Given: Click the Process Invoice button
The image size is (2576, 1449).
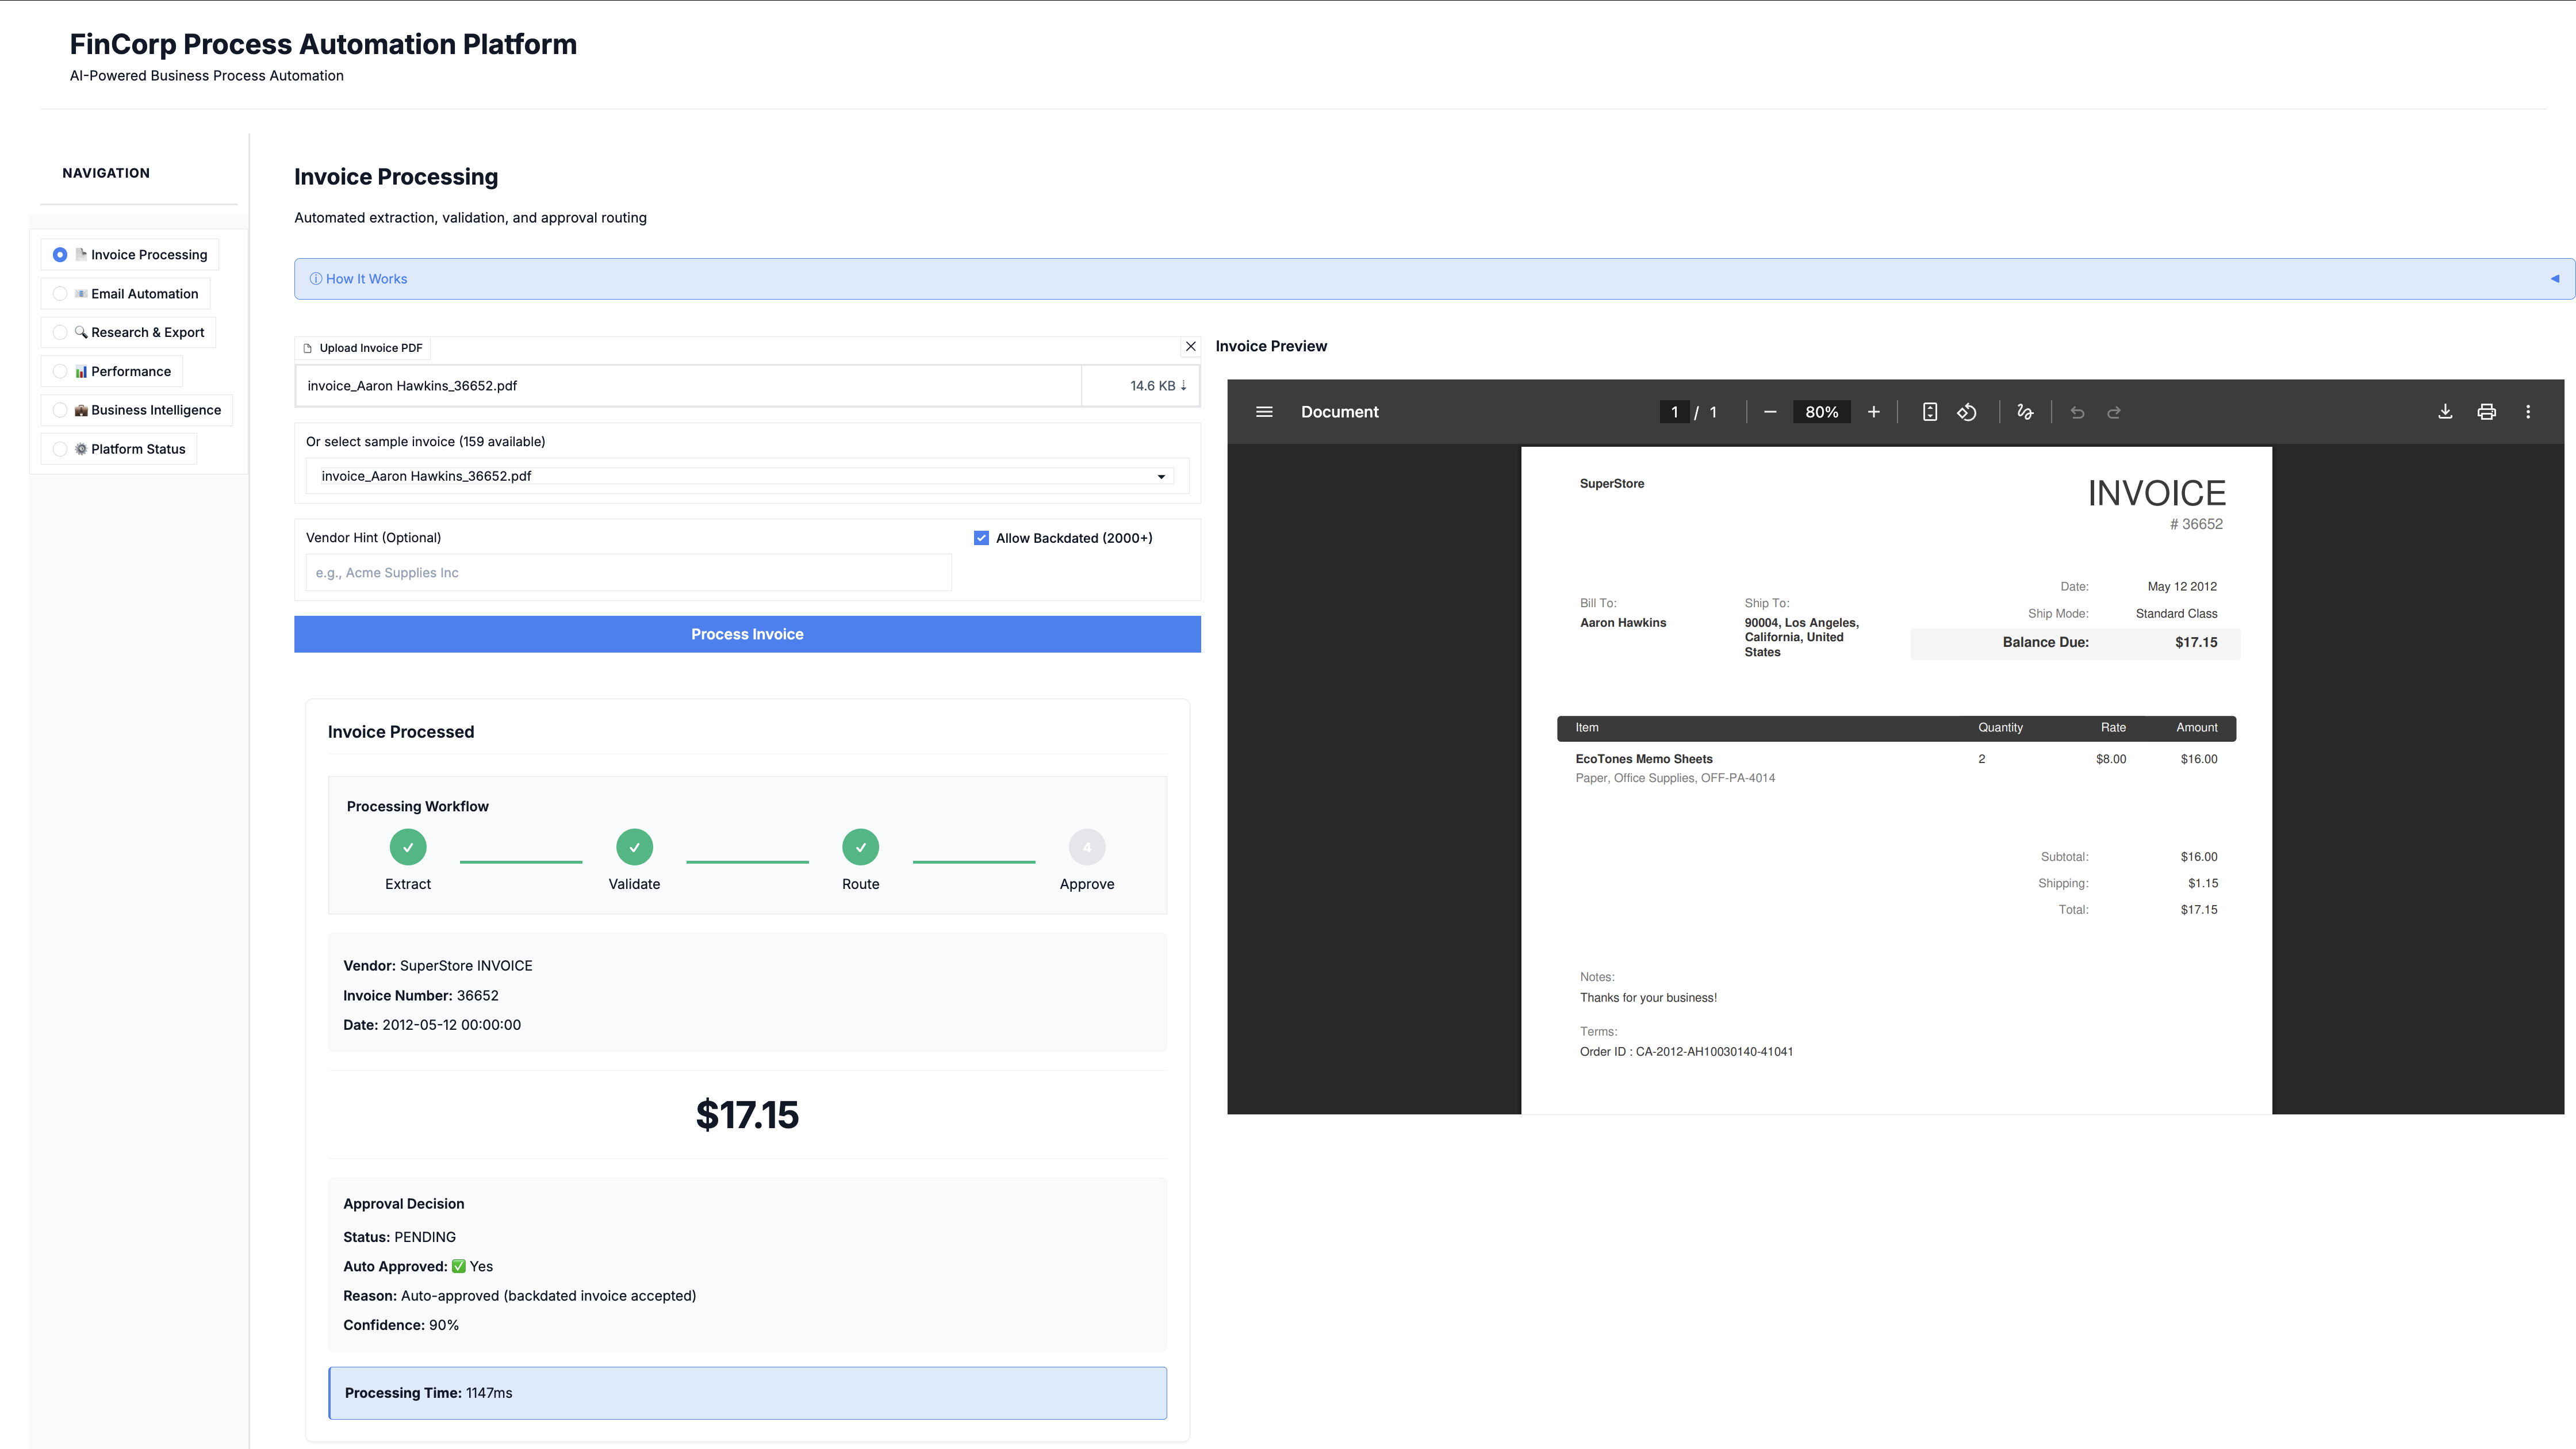Looking at the screenshot, I should click(747, 634).
